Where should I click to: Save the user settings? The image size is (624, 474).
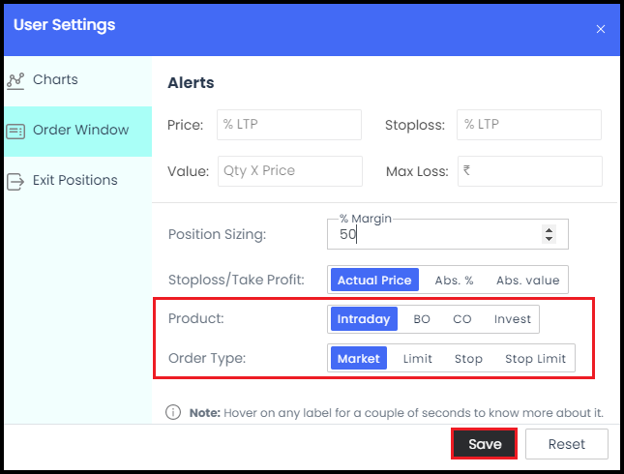point(485,444)
